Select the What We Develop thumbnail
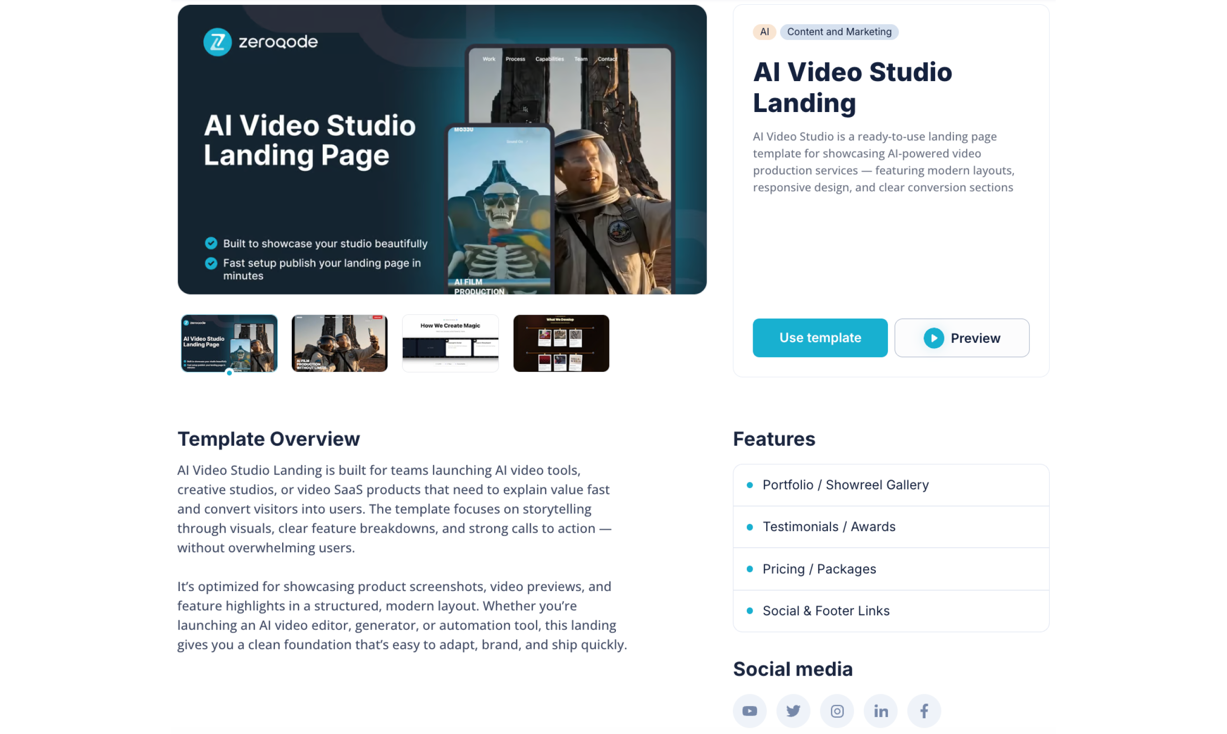This screenshot has width=1227, height=734. click(561, 343)
